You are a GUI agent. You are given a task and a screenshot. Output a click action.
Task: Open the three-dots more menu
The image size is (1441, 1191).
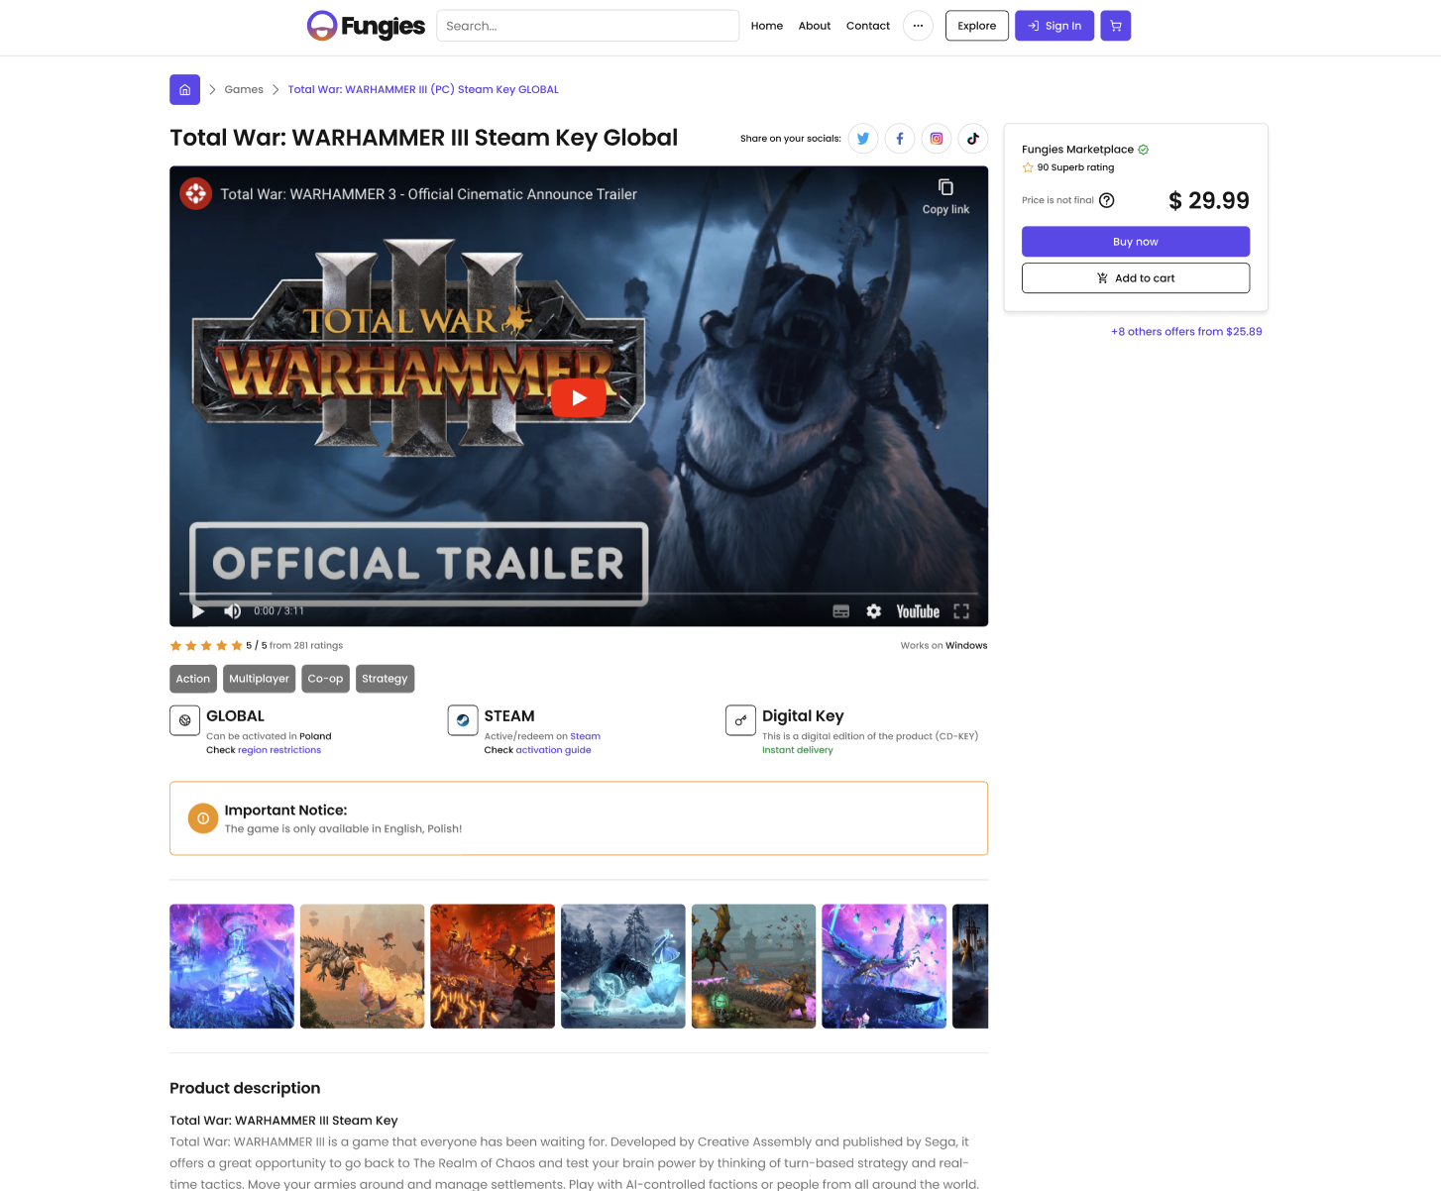tap(918, 26)
